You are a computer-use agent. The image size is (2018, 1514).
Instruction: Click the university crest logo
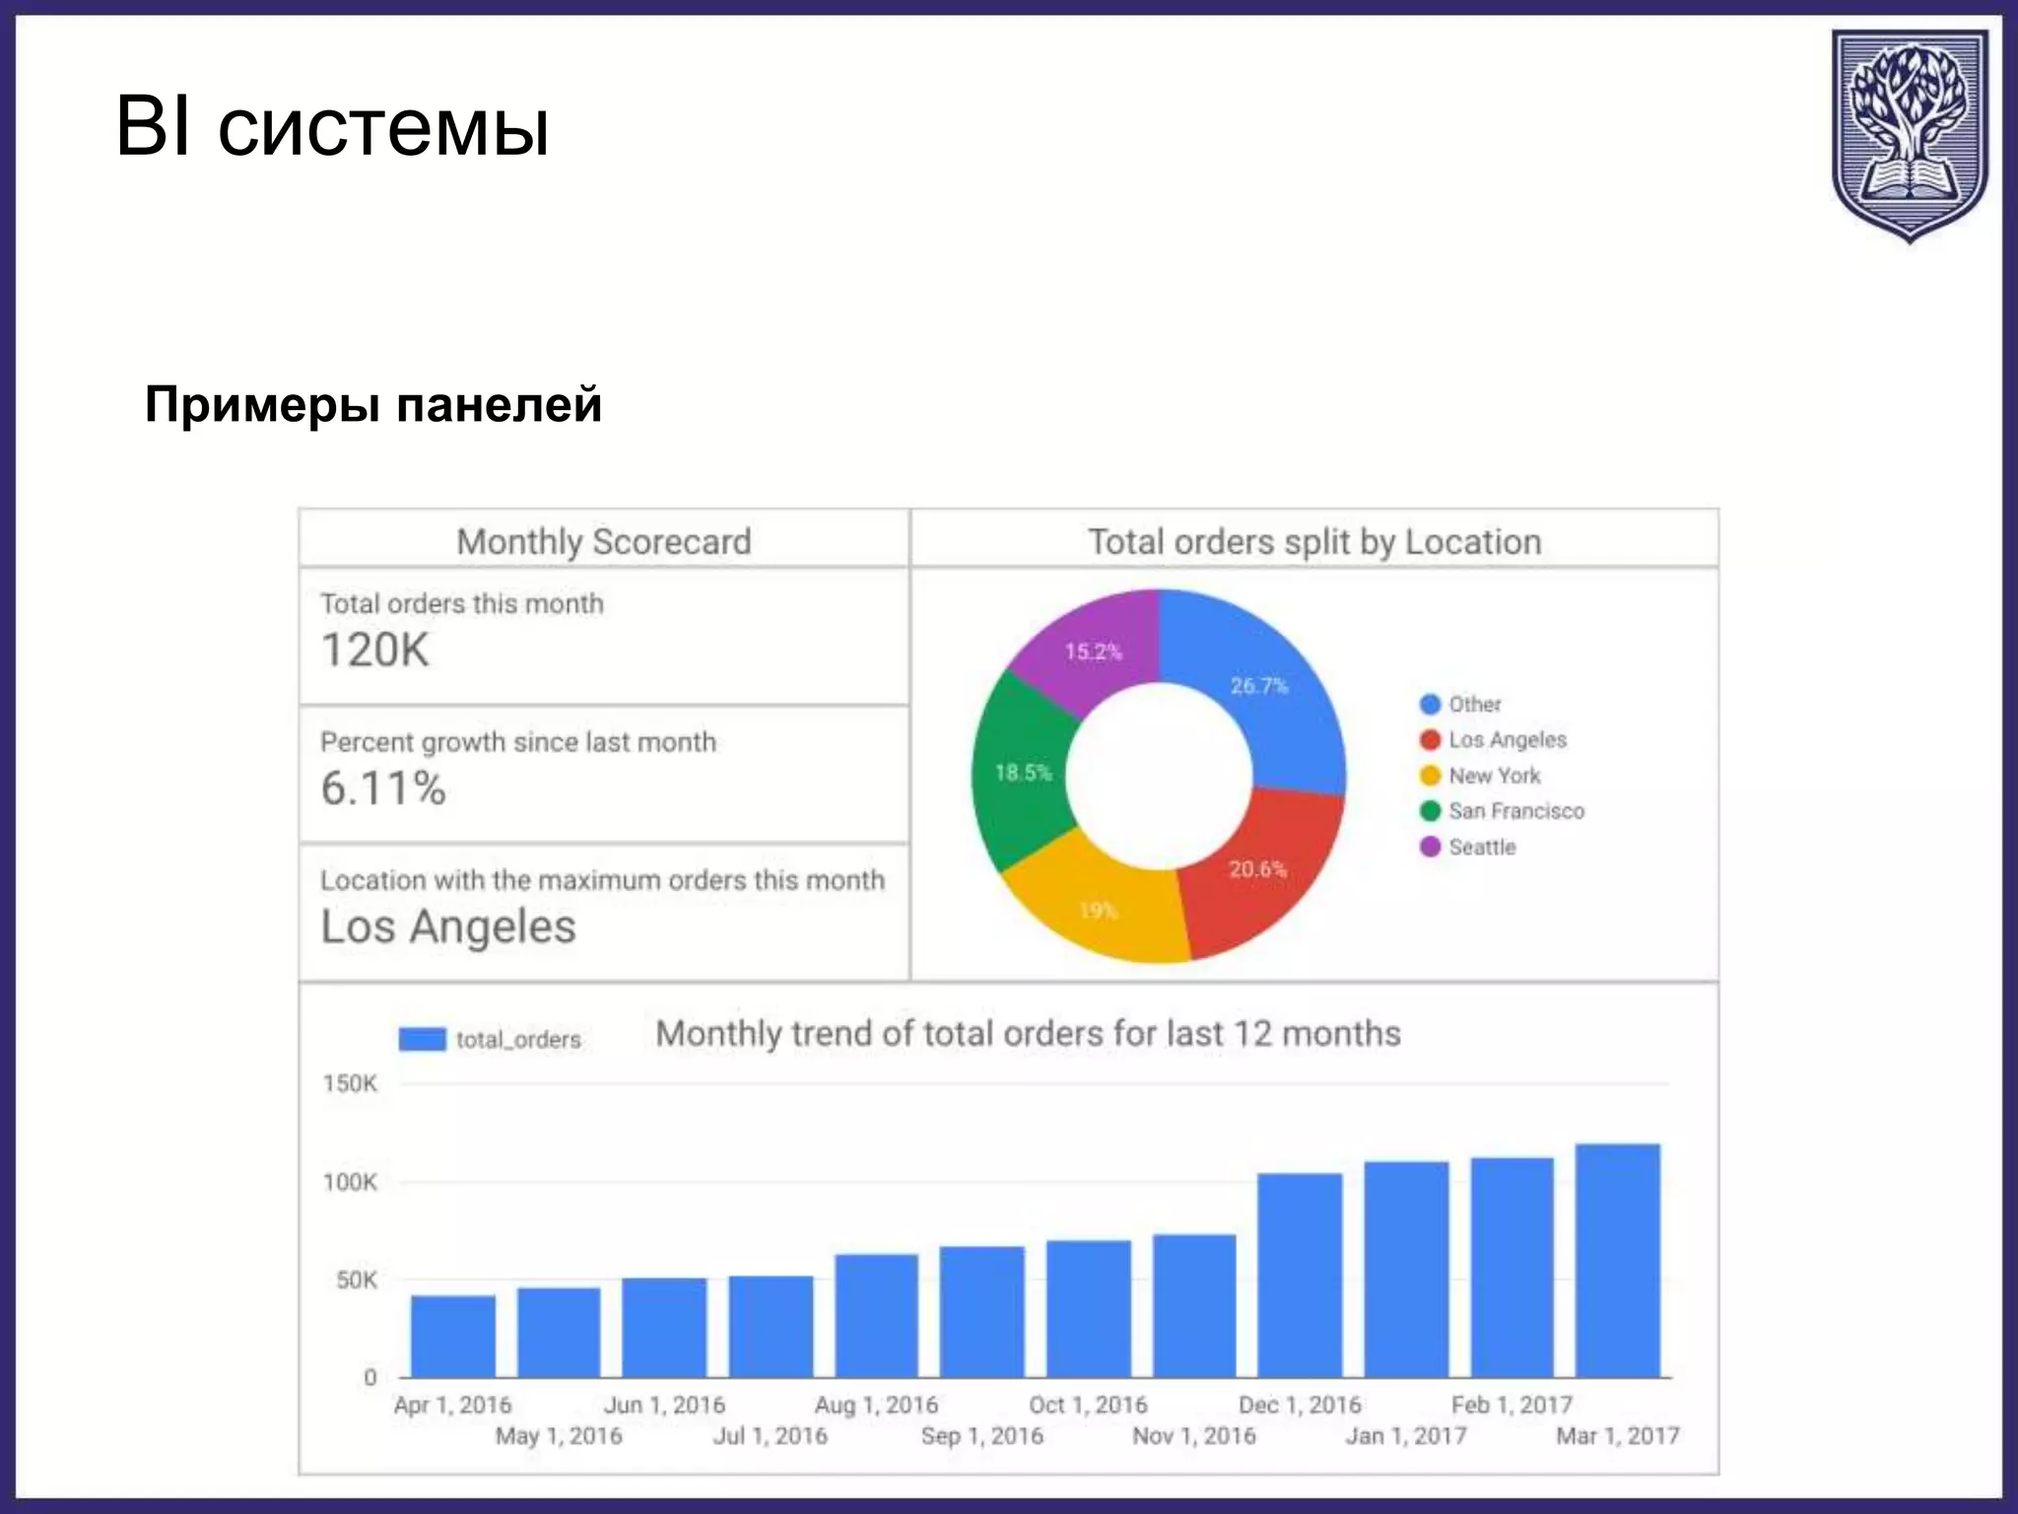1910,136
